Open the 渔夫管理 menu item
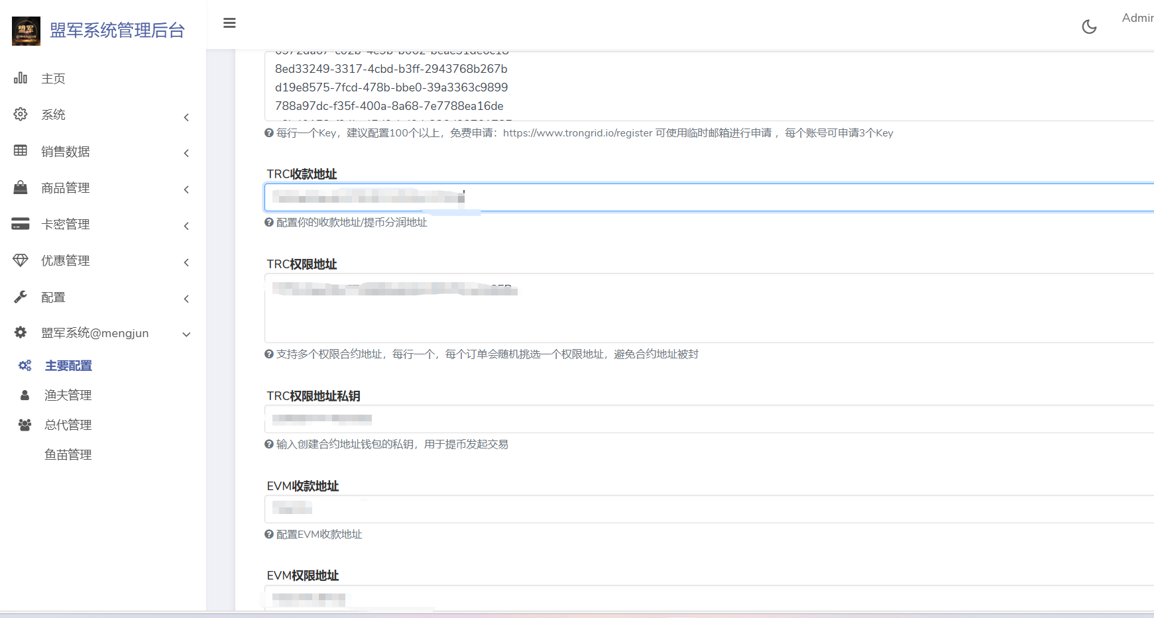1154x618 pixels. pyautogui.click(x=68, y=395)
